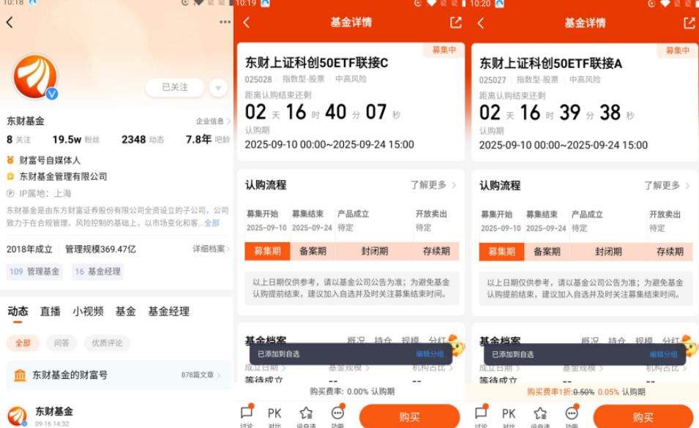Select the 全部 filter chip
The height and width of the screenshot is (428, 699).
23,343
